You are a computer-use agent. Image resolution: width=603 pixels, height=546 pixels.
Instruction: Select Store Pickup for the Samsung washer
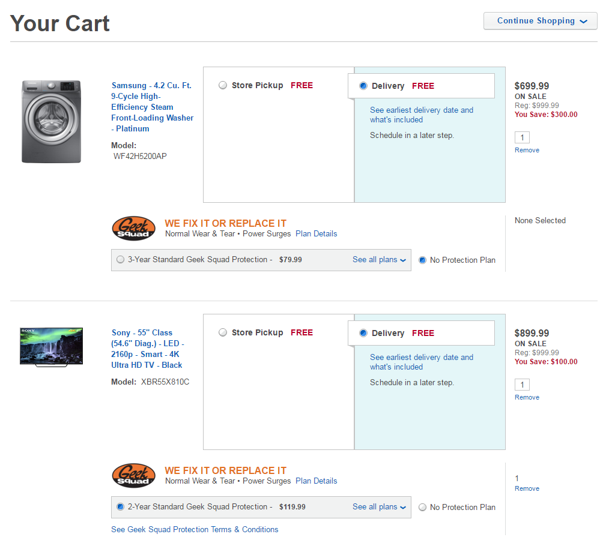click(x=223, y=85)
